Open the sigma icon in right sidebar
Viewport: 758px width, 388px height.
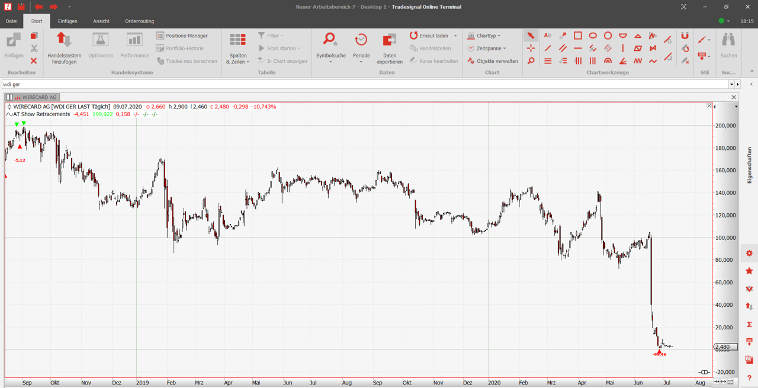click(749, 324)
